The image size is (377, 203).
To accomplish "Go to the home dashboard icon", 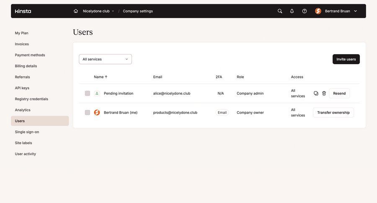I will point(76,11).
